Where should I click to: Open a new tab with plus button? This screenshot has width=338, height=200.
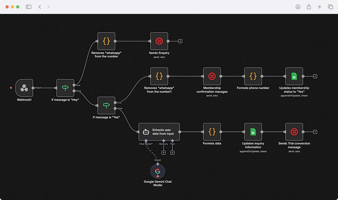pos(320,7)
